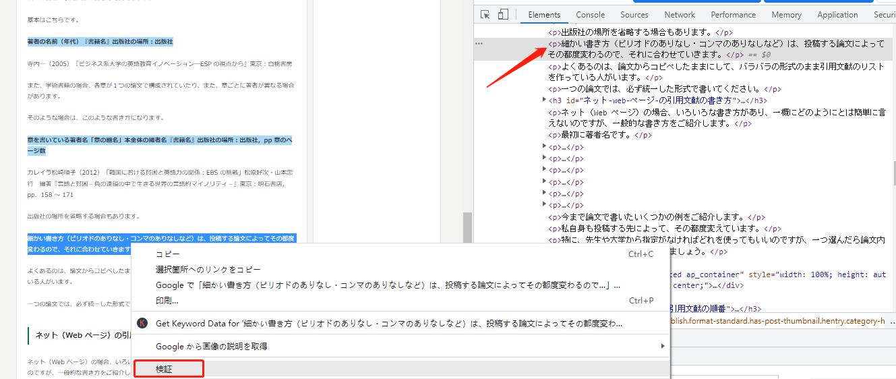Activate the DevTools element picker icon
This screenshot has width=896, height=379.
(485, 14)
